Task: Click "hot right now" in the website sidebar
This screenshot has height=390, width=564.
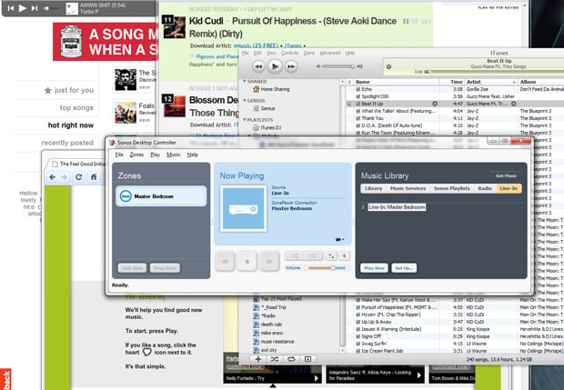Action: click(x=71, y=125)
